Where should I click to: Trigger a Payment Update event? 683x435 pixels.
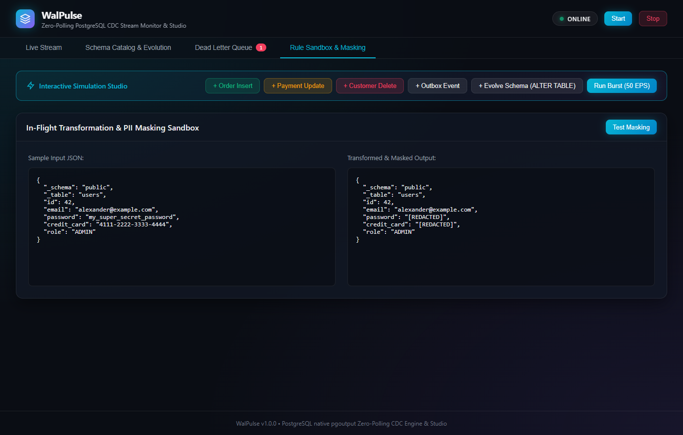click(298, 86)
